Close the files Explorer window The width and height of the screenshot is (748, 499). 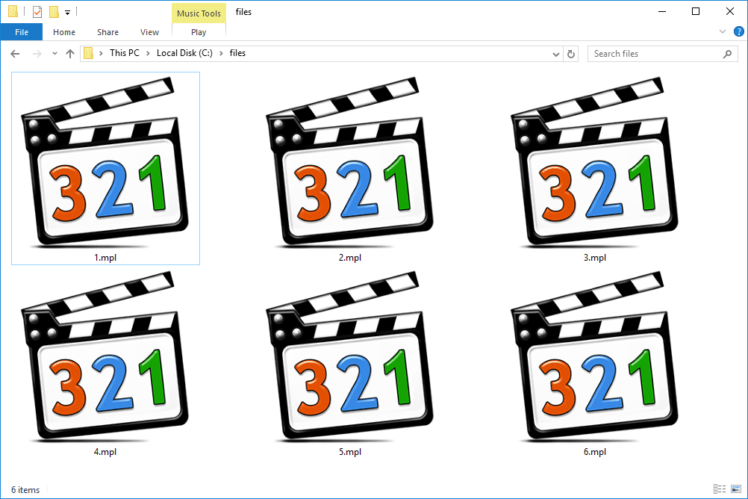730,11
